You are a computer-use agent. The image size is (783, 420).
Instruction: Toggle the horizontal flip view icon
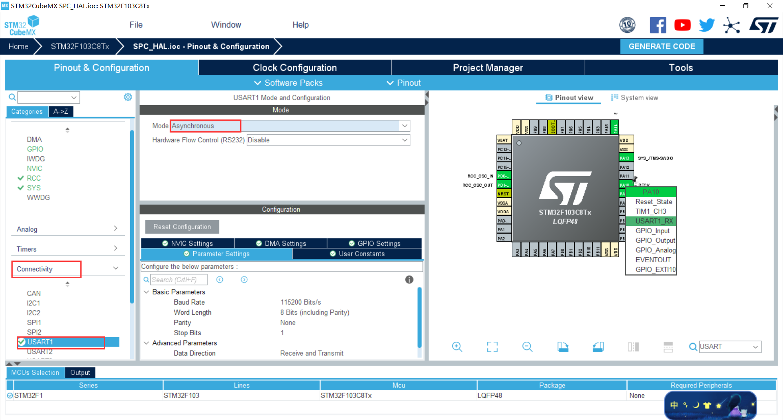tap(633, 347)
